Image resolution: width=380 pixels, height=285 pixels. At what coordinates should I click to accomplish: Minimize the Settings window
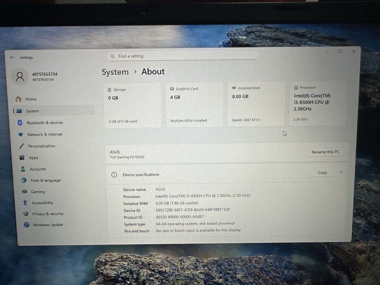[327, 51]
